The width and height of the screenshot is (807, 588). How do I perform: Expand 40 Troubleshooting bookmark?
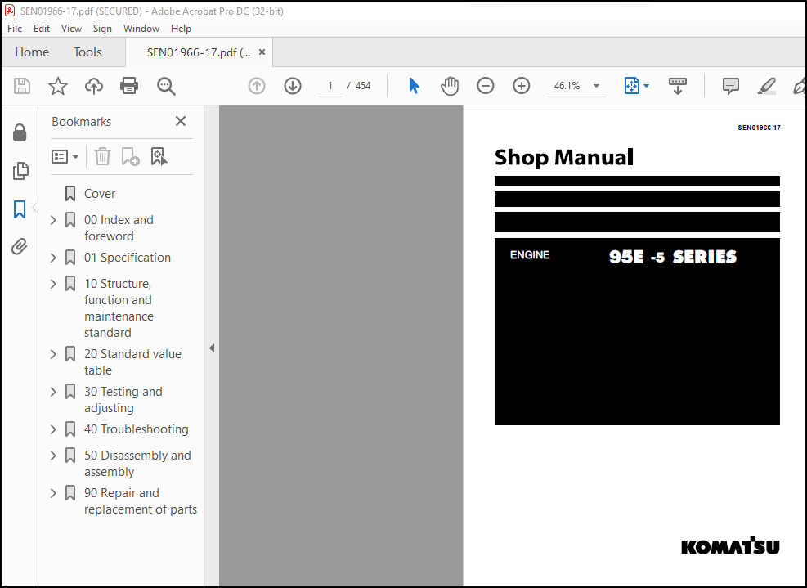coord(53,429)
